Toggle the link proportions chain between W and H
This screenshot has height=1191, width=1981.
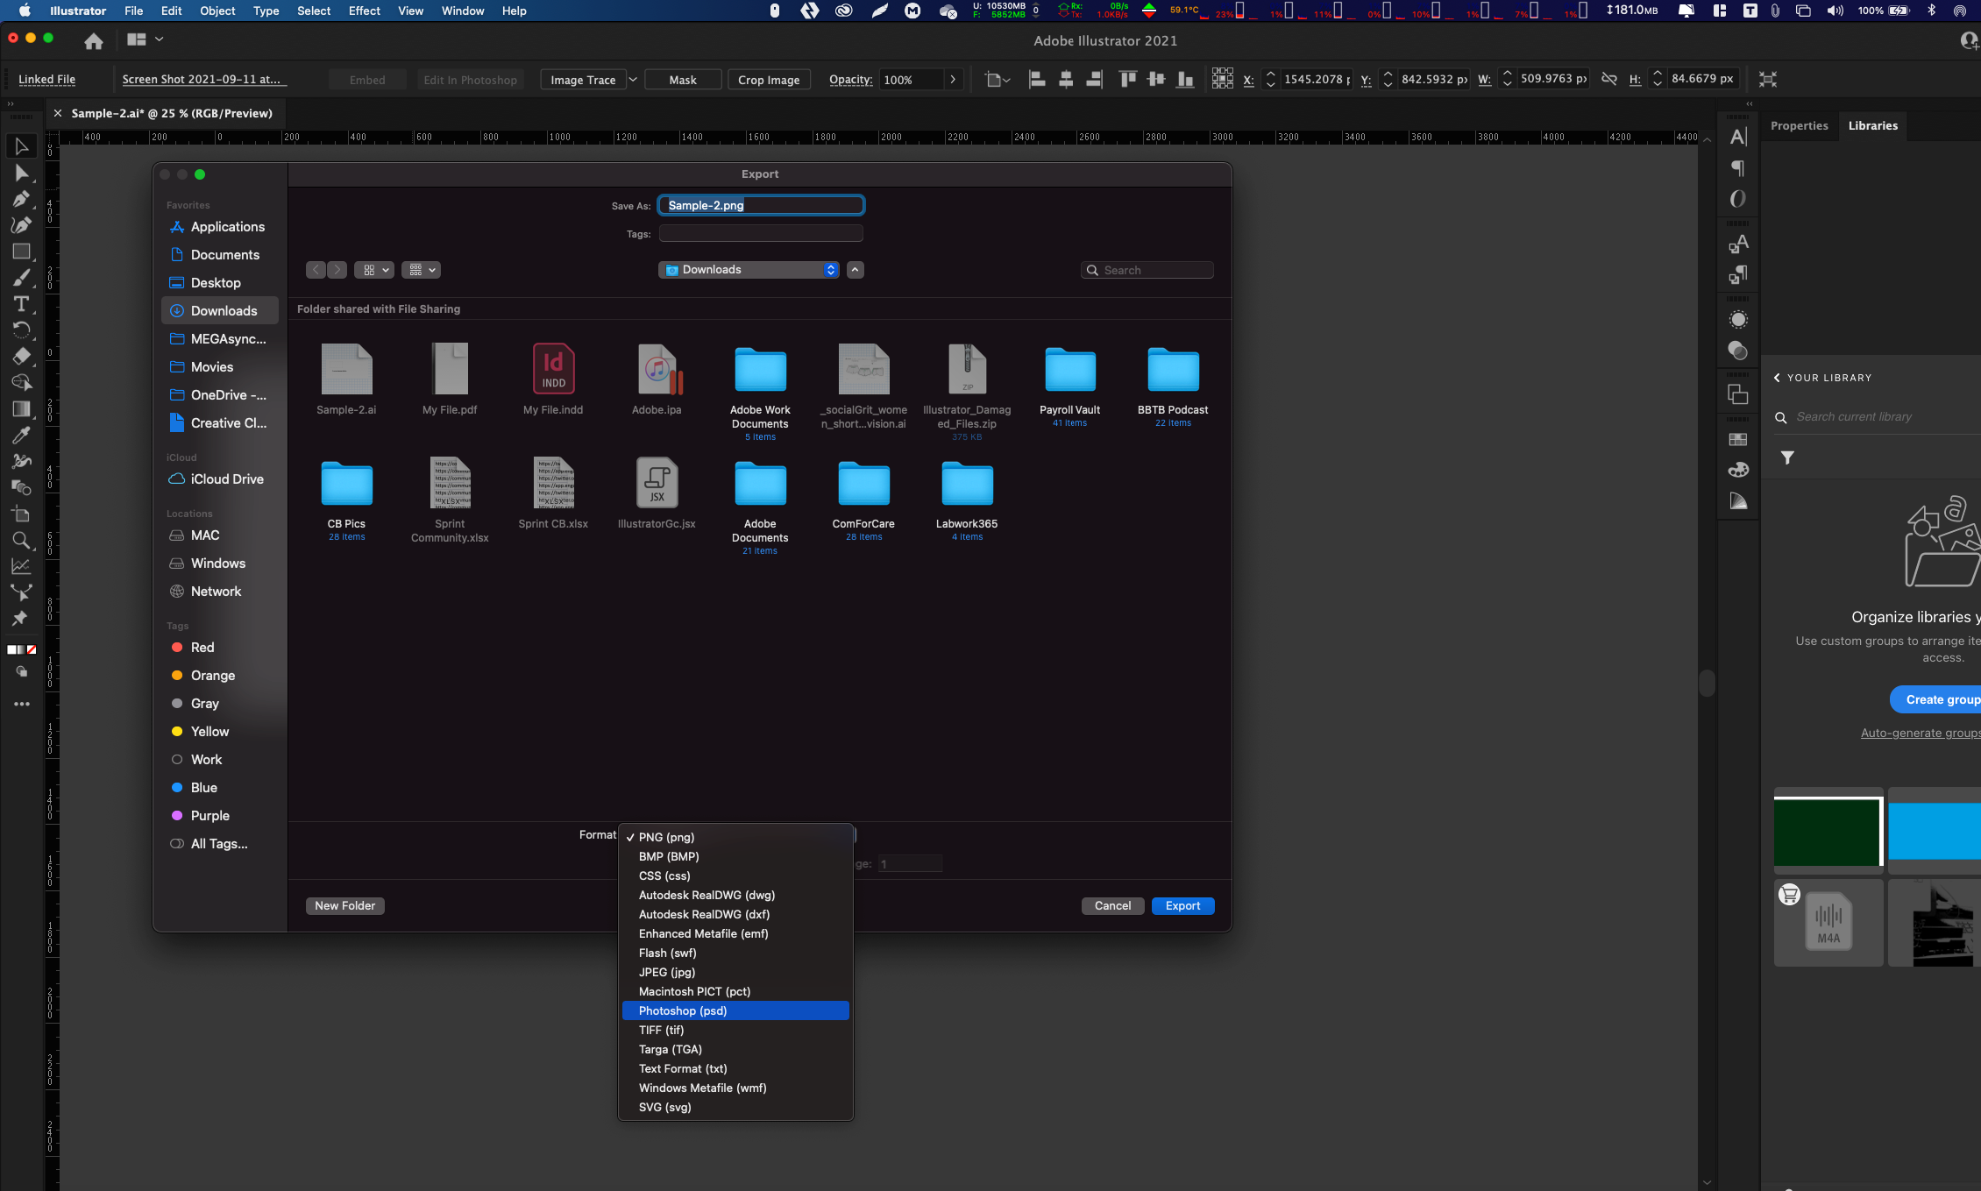[1609, 78]
